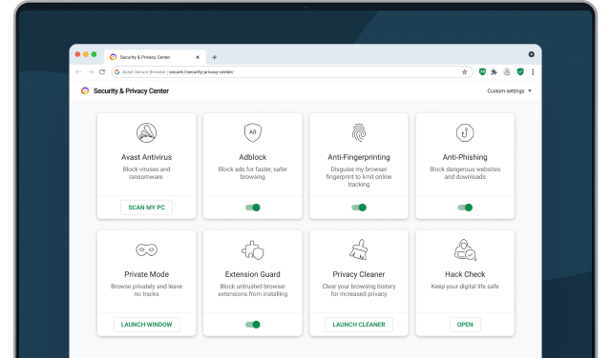Reload the page with the refresh icon
Image resolution: width=611 pixels, height=358 pixels.
coord(102,72)
